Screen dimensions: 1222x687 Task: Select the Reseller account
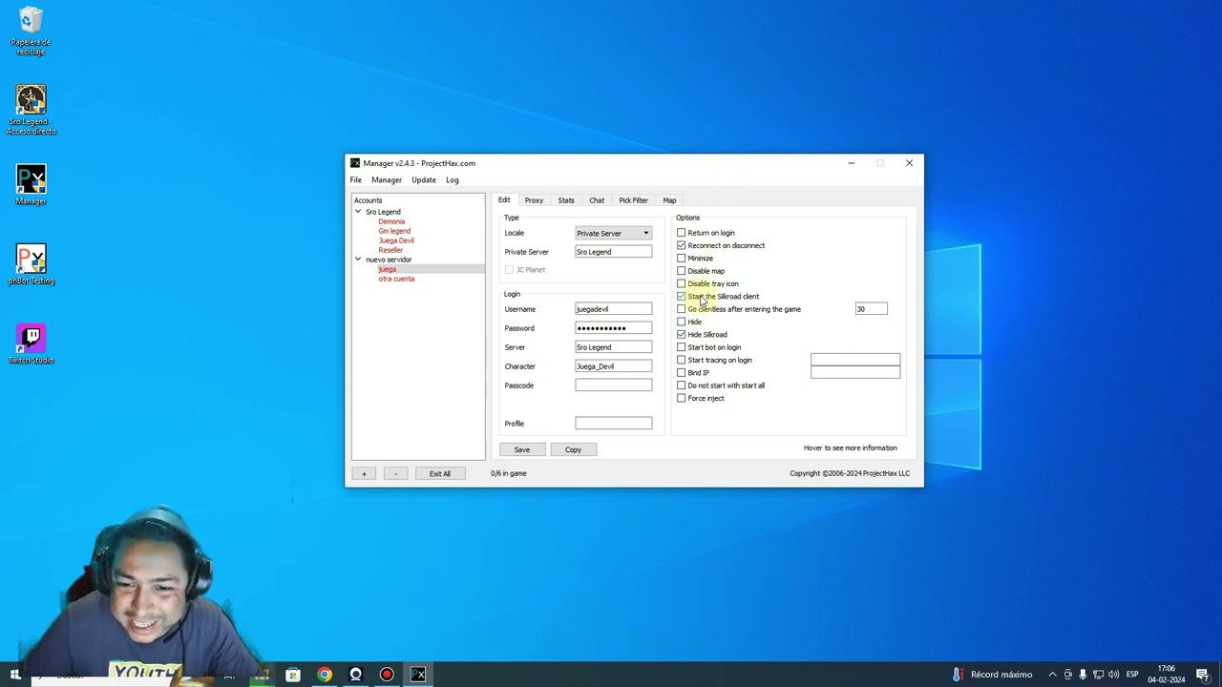390,250
